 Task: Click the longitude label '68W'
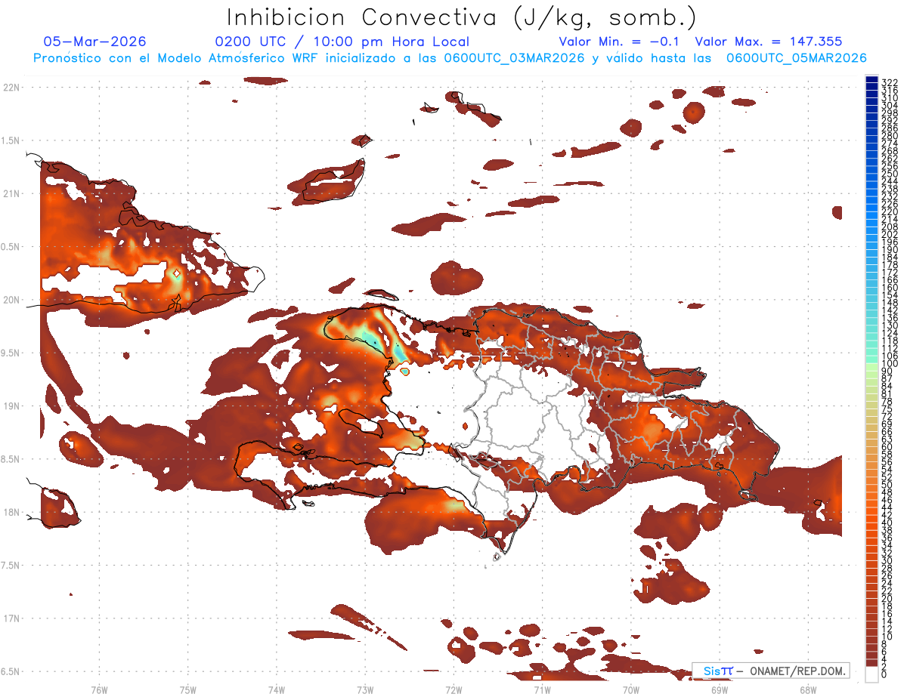click(x=808, y=689)
